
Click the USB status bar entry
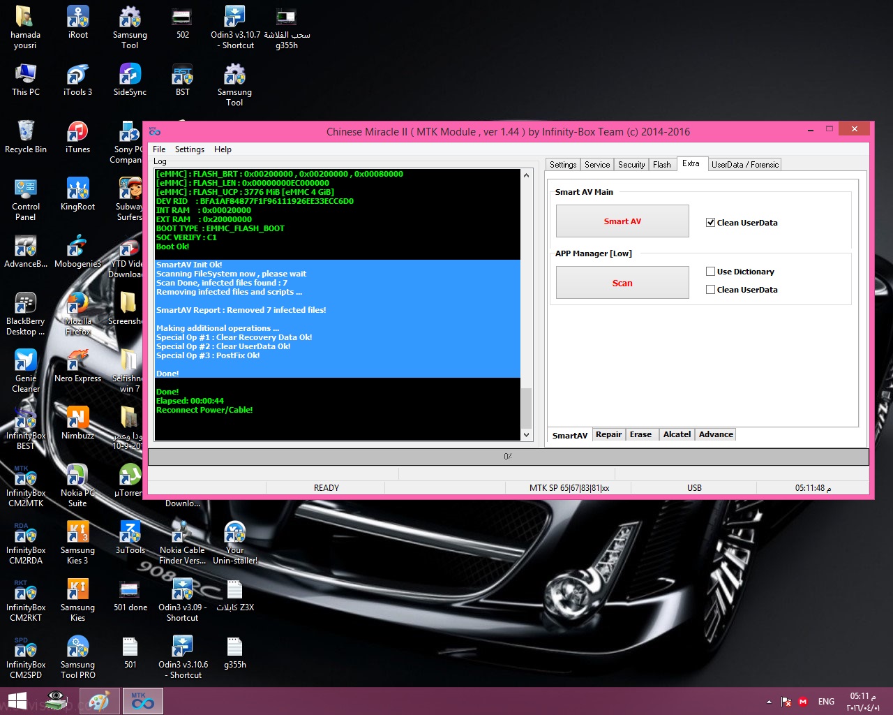(694, 488)
